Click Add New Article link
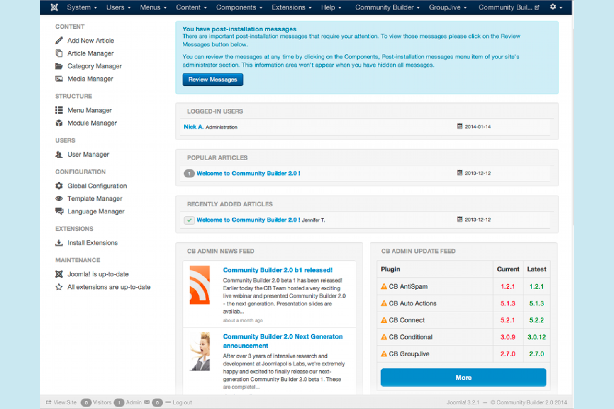 [x=91, y=40]
